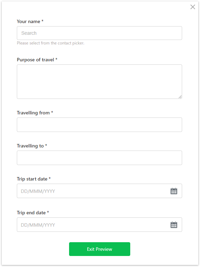Image resolution: width=200 pixels, height=267 pixels.
Task: Click inside the Purpose of travel text area
Action: pyautogui.click(x=100, y=82)
